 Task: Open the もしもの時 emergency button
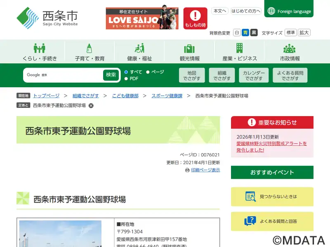point(195,19)
